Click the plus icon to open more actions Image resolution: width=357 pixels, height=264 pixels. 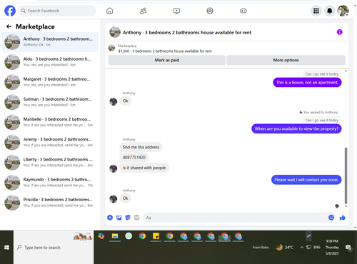pyautogui.click(x=110, y=218)
